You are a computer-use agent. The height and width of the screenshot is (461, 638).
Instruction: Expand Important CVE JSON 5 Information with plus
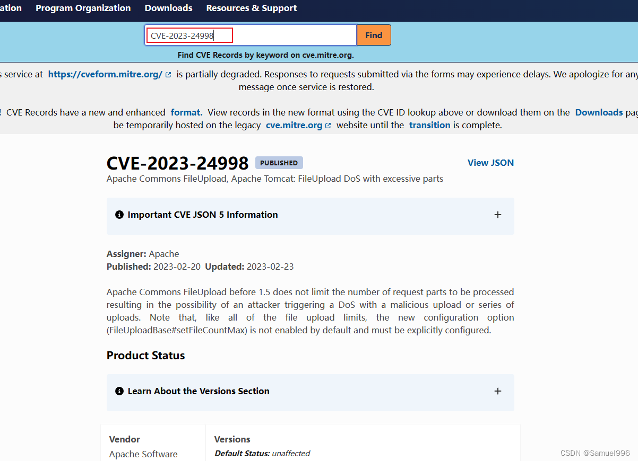(498, 215)
